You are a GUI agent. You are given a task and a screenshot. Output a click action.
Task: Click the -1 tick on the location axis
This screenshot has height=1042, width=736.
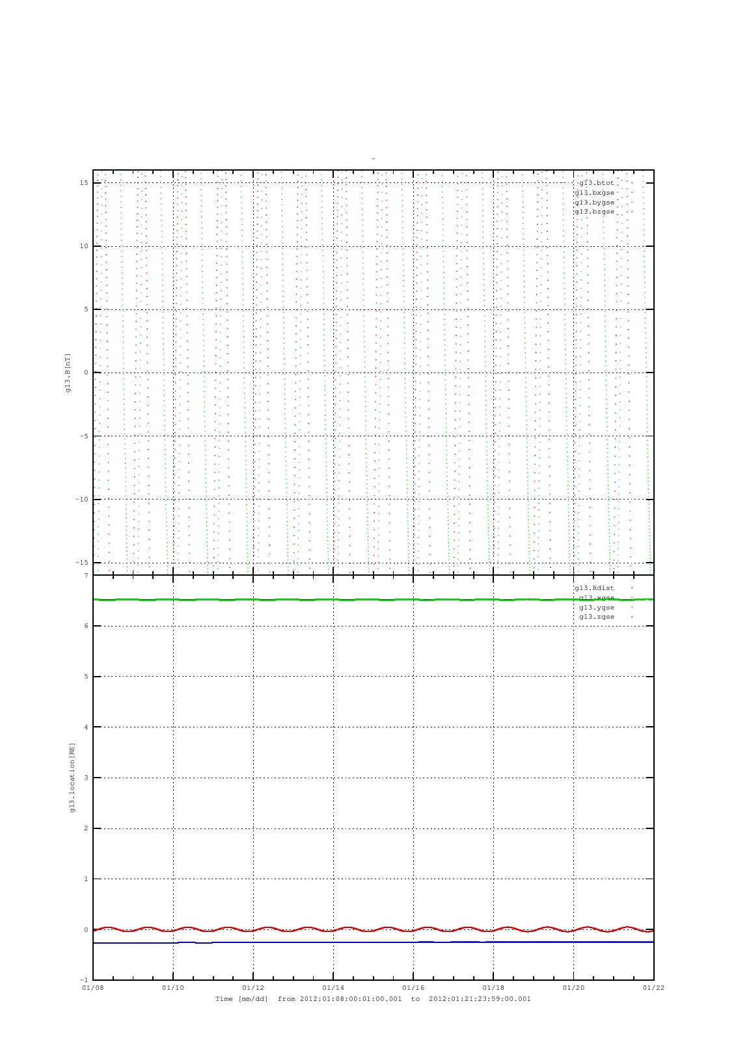point(84,980)
